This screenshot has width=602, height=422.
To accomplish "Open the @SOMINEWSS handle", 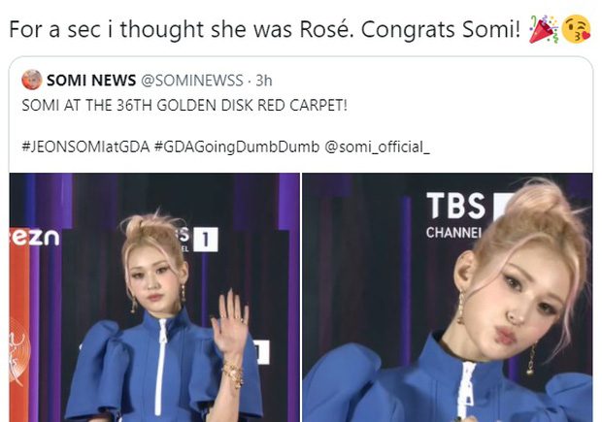I will pyautogui.click(x=192, y=81).
